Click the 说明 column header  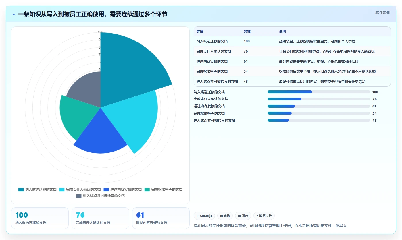[282, 32]
